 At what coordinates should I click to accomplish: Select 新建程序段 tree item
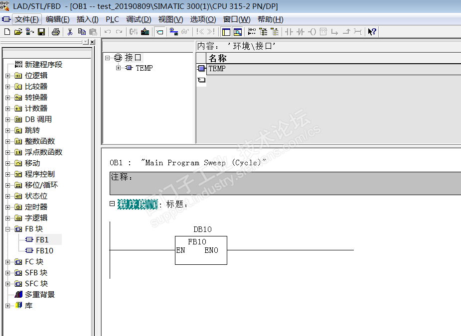coord(43,65)
